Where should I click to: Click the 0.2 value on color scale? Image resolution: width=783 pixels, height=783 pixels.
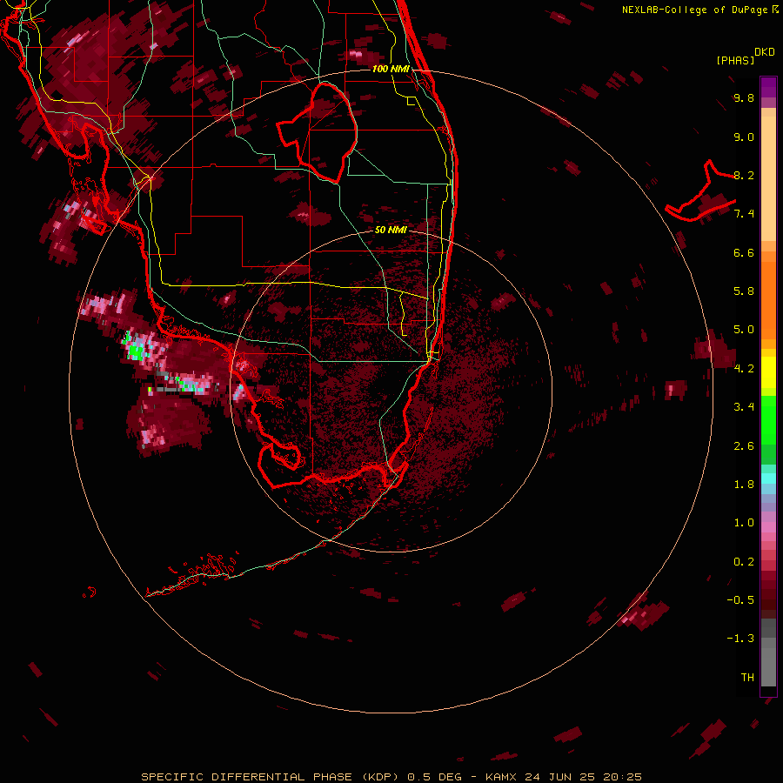[x=744, y=562]
